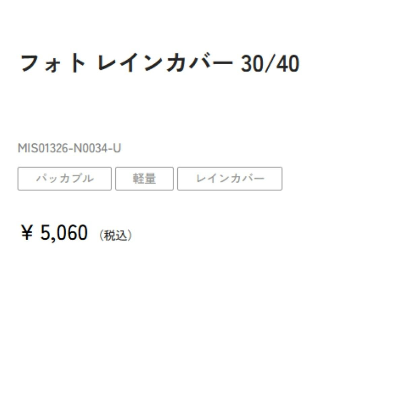Click the パッカブル tag button
Image resolution: width=404 pixels, height=404 pixels.
(x=65, y=179)
